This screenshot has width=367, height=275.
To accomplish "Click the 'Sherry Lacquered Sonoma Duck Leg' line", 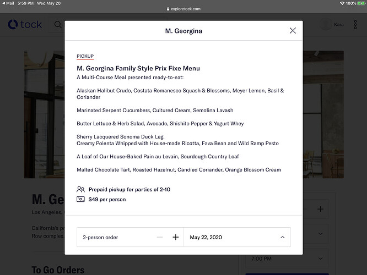I will click(121, 137).
